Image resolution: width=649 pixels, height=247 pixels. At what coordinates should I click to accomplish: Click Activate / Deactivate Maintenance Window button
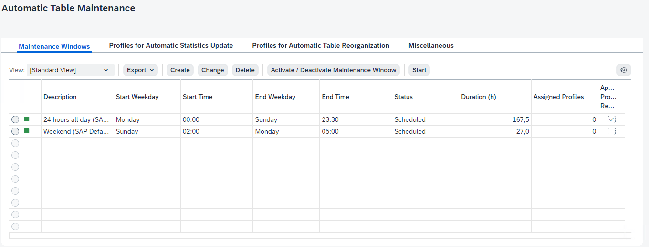coord(334,70)
